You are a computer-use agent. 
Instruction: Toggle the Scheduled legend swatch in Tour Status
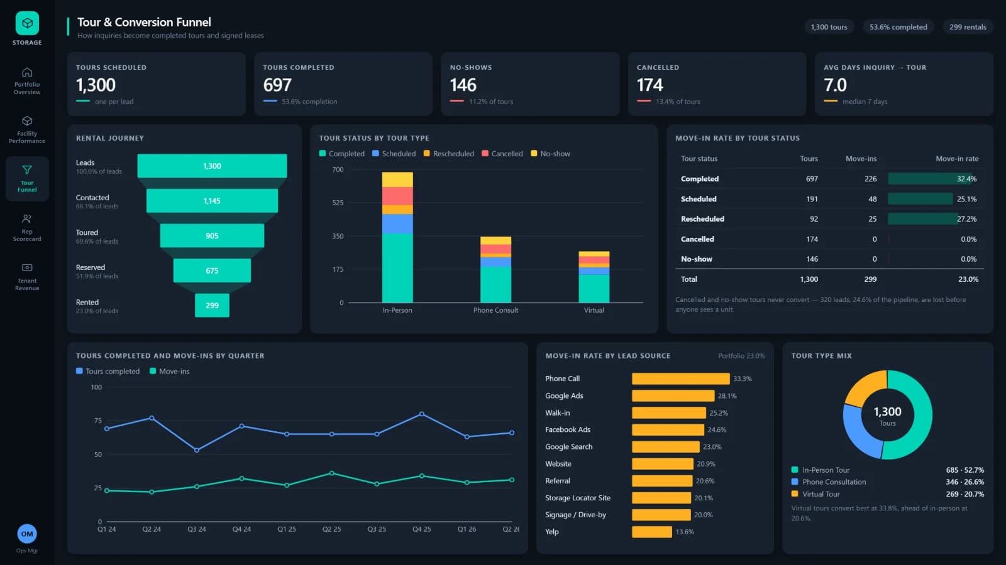tap(375, 154)
